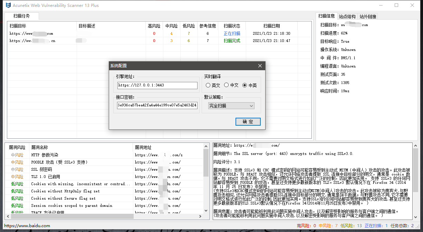Screen dimensions: 423x232
Task: Click the 漏洞名称 column header
Action: pos(81,147)
